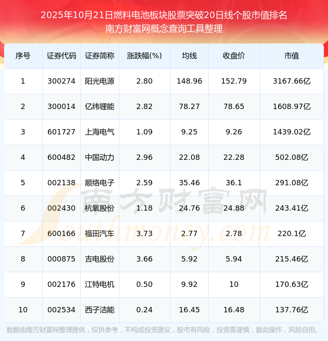
Task: Click moving average value 148.96
Action: (189, 81)
